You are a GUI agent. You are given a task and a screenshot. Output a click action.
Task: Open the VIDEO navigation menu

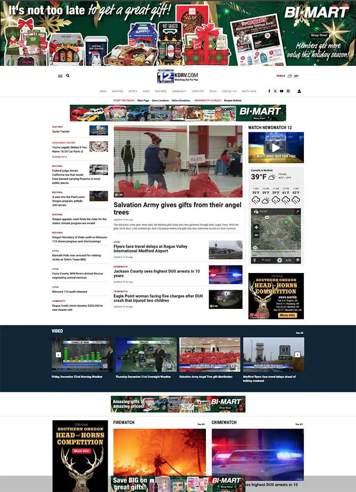146,92
